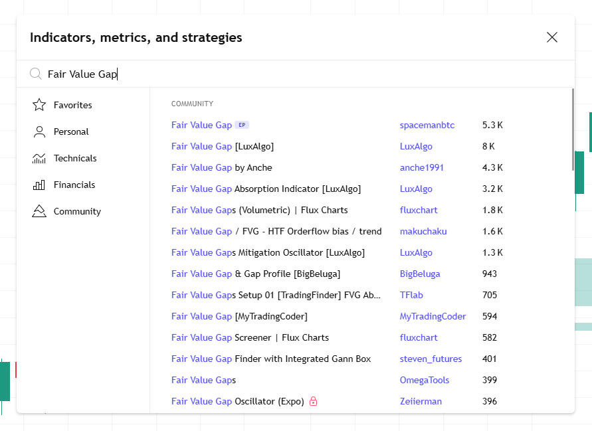Click the Personal user icon

point(39,131)
